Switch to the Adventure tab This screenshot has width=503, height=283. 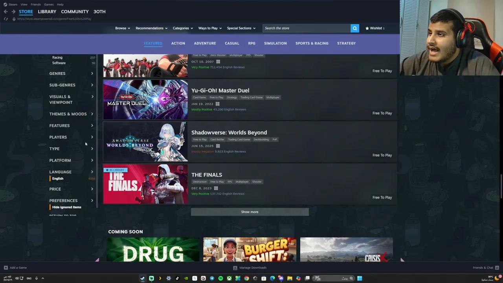pyautogui.click(x=205, y=43)
